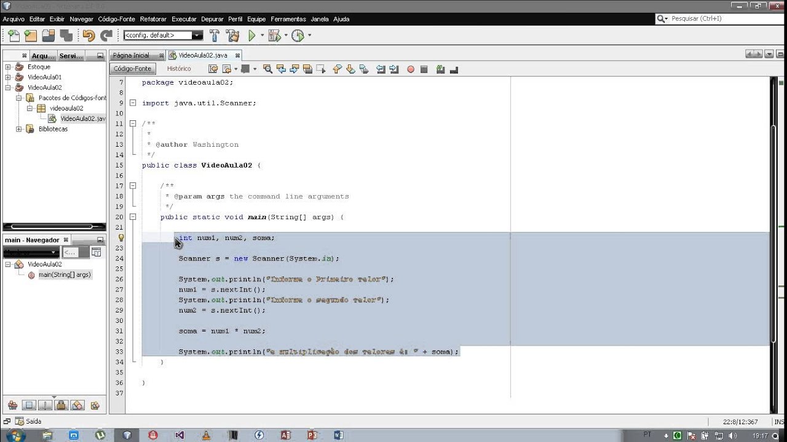Open the Debug Project dropdown arrow
787x442 pixels.
pyautogui.click(x=286, y=36)
